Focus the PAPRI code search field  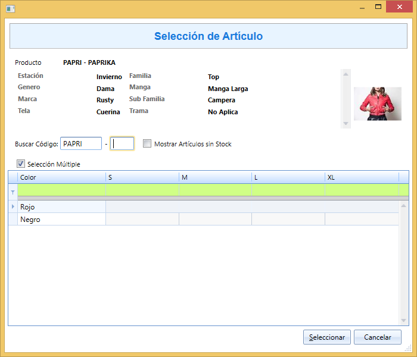pos(81,143)
